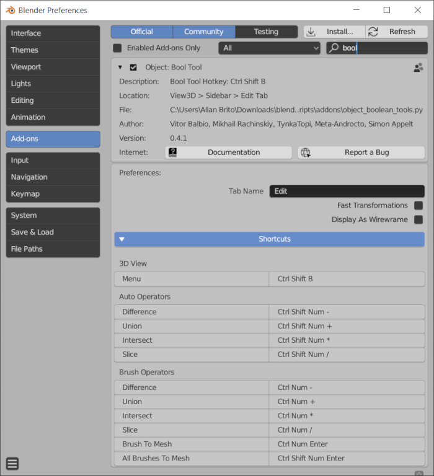Click the Install download arrow icon

[311, 32]
